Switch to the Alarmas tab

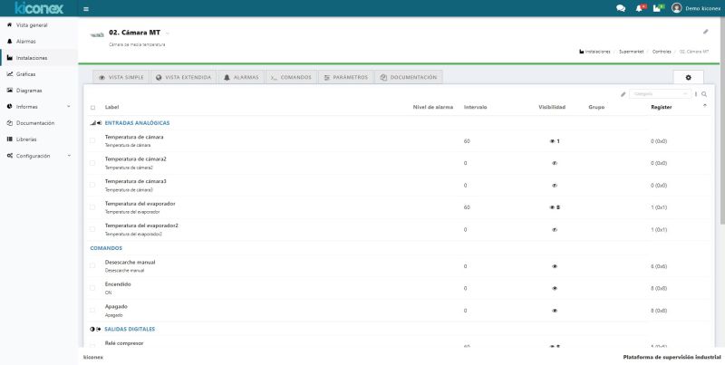pos(241,78)
